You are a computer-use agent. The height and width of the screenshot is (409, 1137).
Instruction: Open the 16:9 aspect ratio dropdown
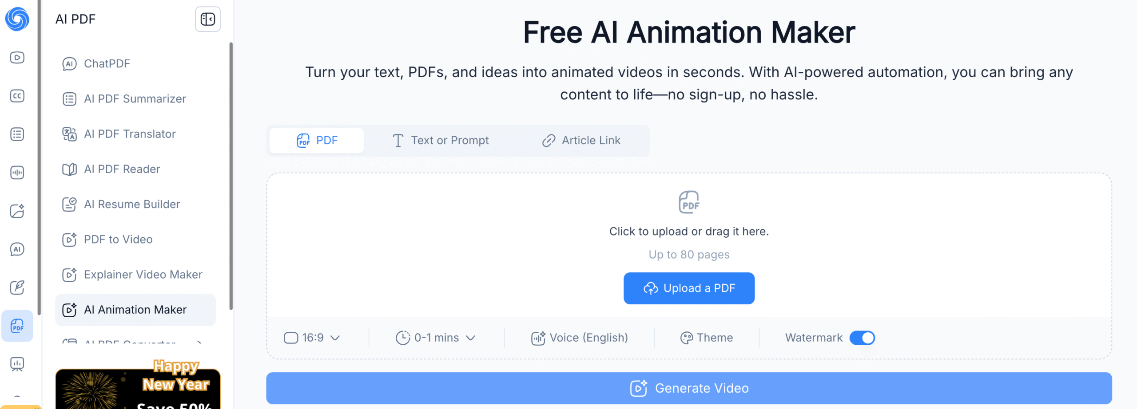tap(312, 338)
